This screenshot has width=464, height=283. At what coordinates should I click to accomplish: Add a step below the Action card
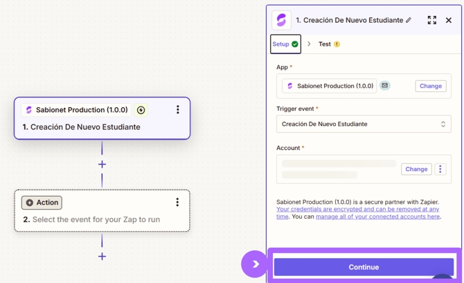(102, 256)
